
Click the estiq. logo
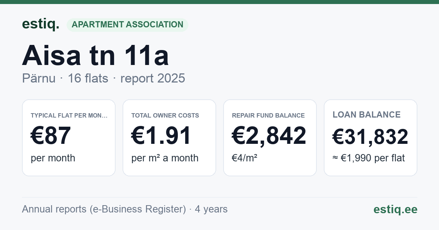tap(41, 24)
